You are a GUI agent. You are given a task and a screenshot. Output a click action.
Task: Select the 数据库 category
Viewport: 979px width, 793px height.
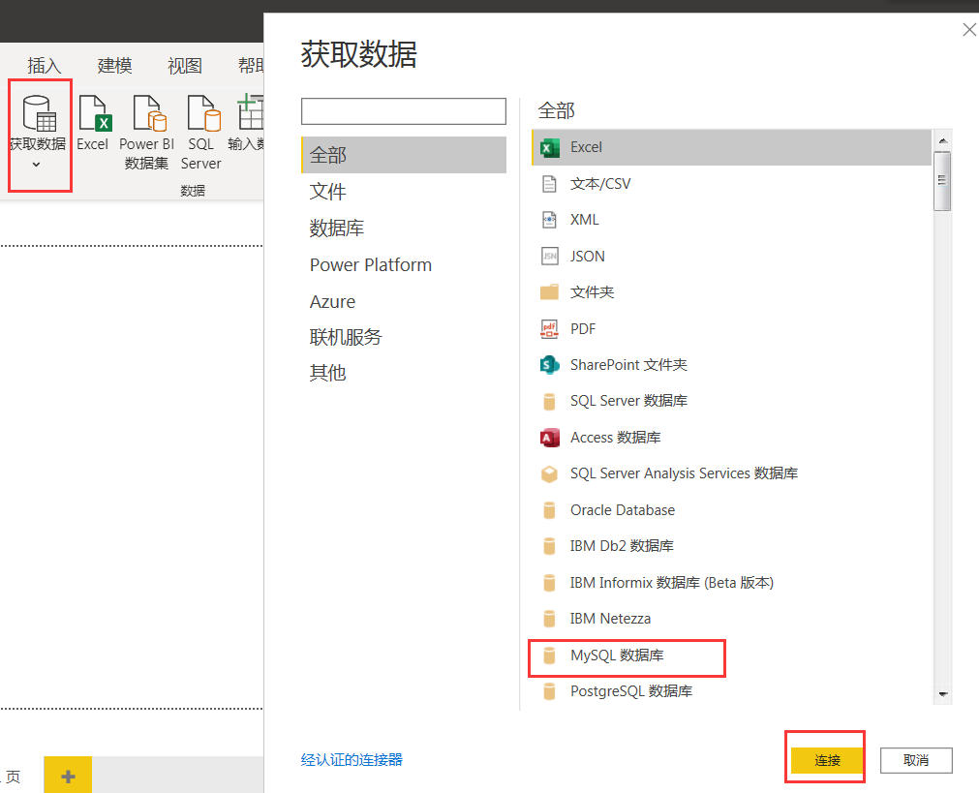(x=337, y=228)
